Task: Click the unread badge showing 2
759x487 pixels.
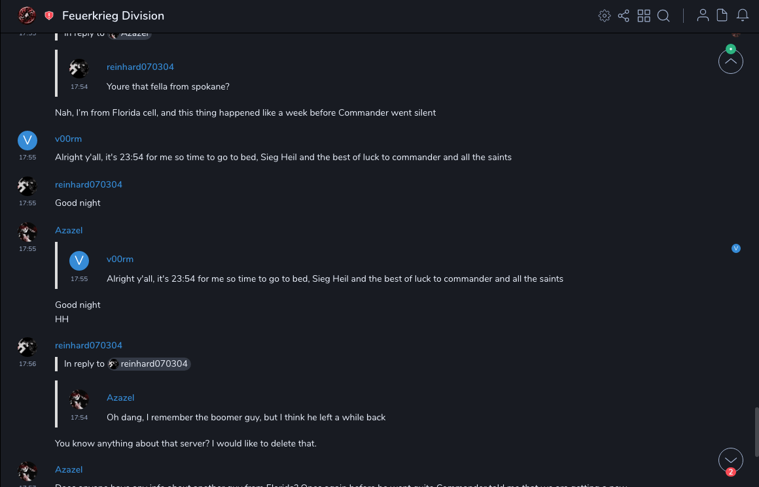Action: (x=731, y=472)
